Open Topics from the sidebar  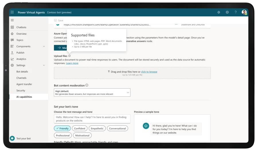point(20,40)
